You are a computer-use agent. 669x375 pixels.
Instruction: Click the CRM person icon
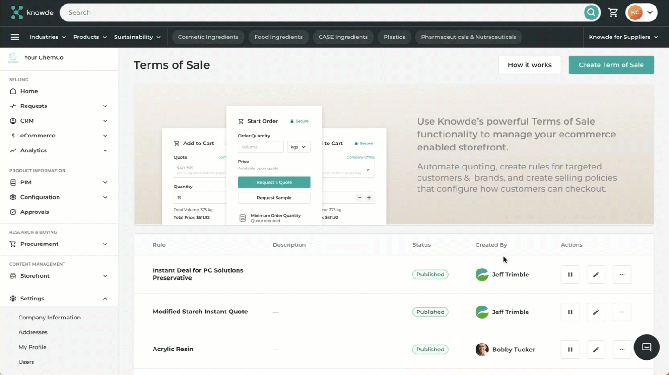(13, 121)
